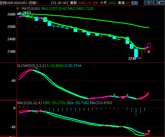
Task: Click the right arrow navigation icon
Action: [x=151, y=3]
